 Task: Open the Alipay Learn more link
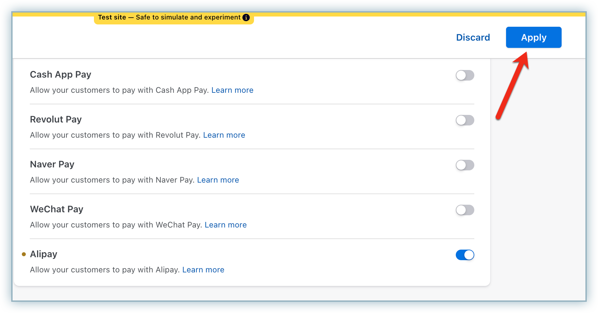tap(203, 270)
